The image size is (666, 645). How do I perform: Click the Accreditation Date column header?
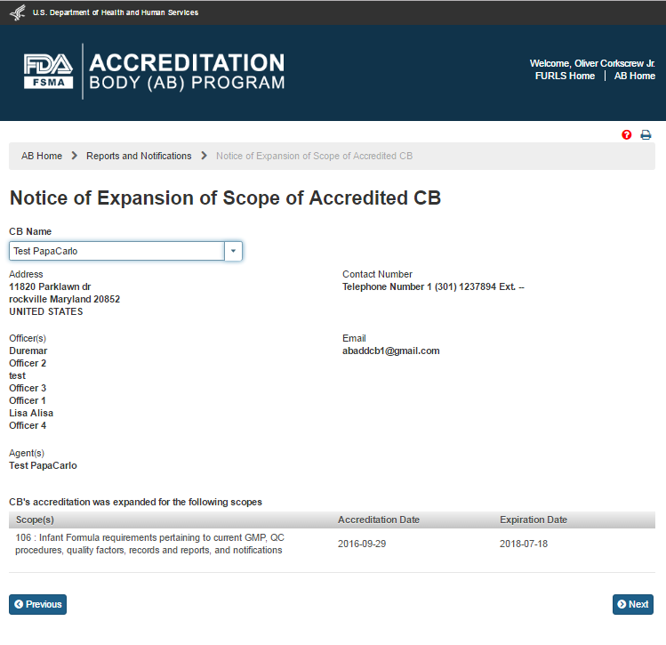coord(379,520)
